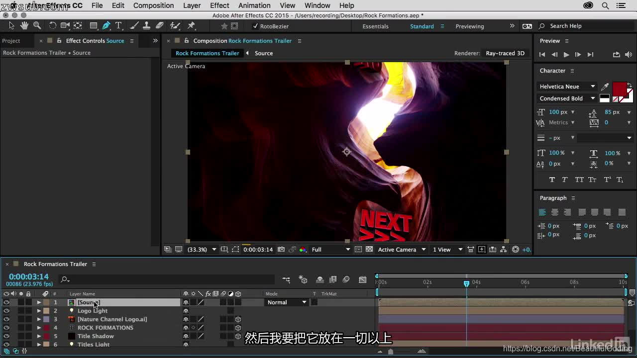Hide the Logo Light layer
The image size is (637, 358).
[6, 311]
